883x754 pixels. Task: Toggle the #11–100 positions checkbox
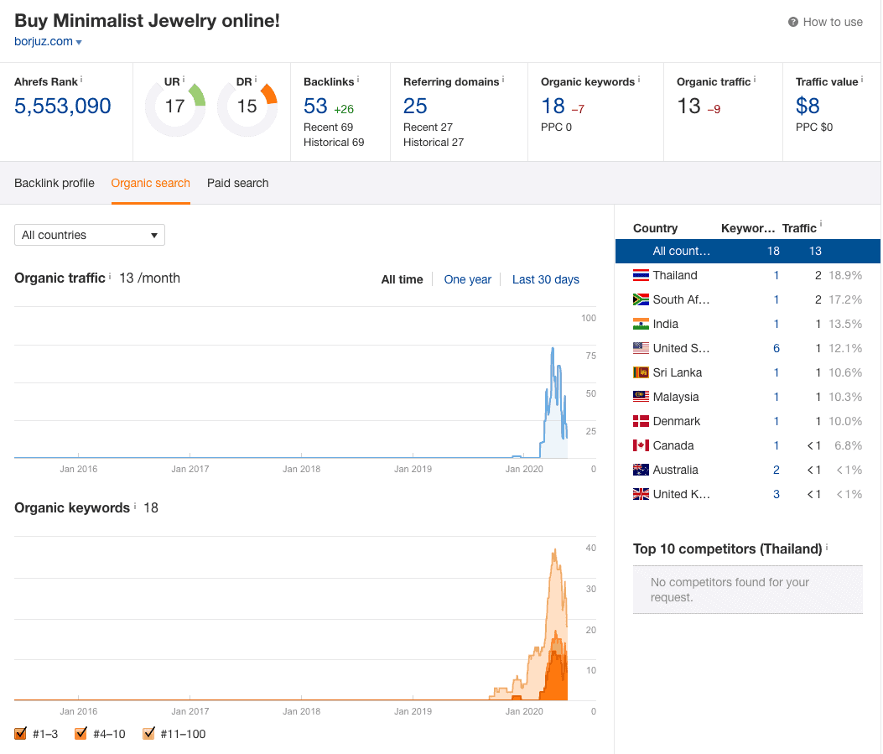pos(148,733)
